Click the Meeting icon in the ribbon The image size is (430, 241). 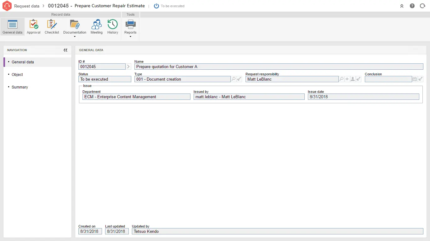click(x=96, y=27)
